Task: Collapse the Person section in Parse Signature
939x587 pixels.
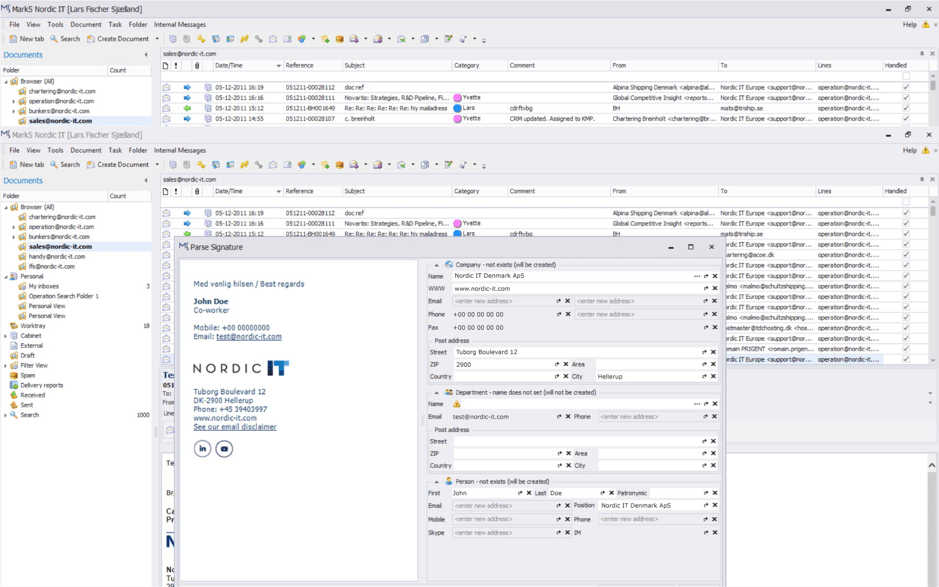Action: (436, 482)
